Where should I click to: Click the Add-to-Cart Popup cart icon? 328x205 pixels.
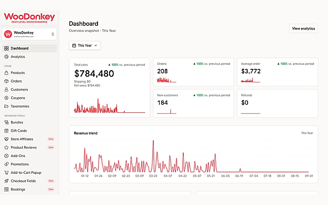pos(7,173)
